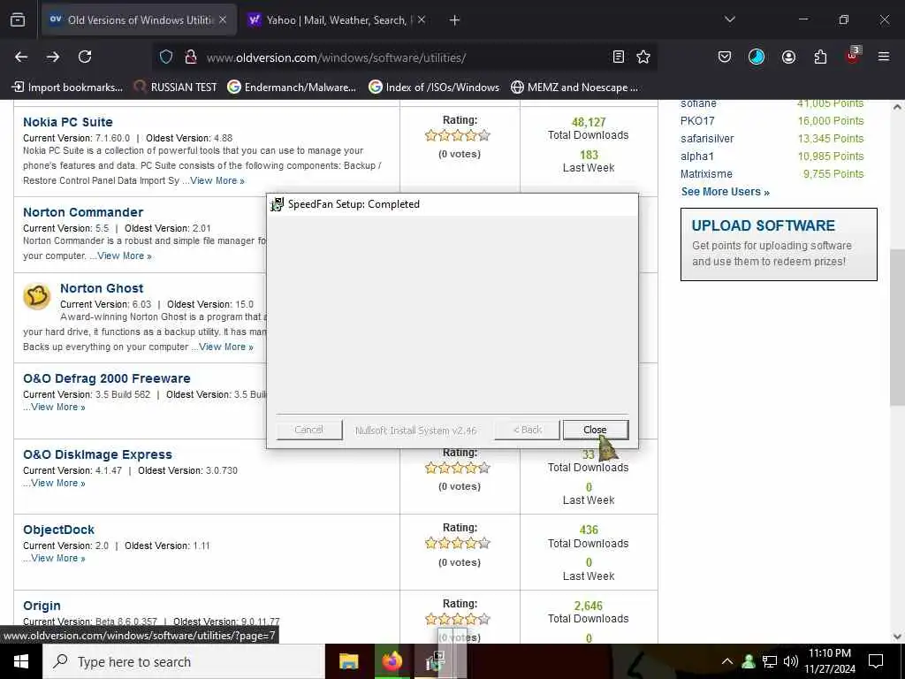Click View More under O&O DiskImage Express

(x=57, y=484)
